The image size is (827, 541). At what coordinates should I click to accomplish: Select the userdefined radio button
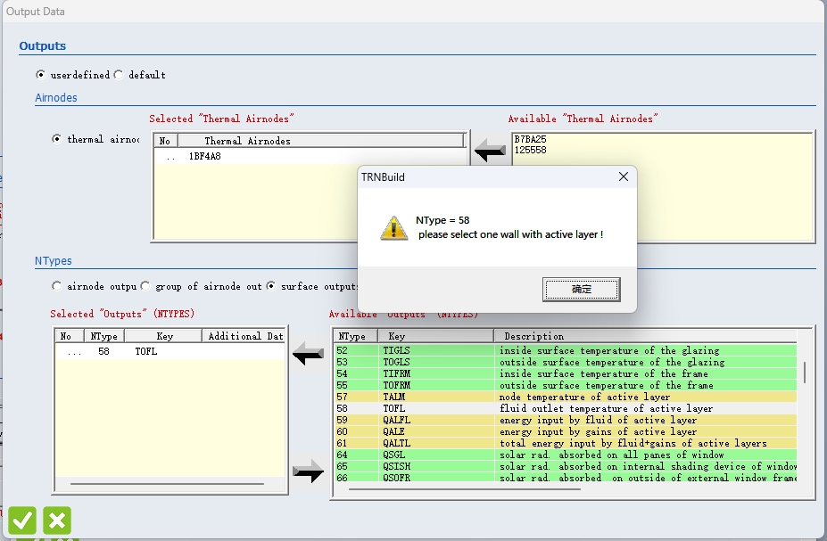click(40, 75)
